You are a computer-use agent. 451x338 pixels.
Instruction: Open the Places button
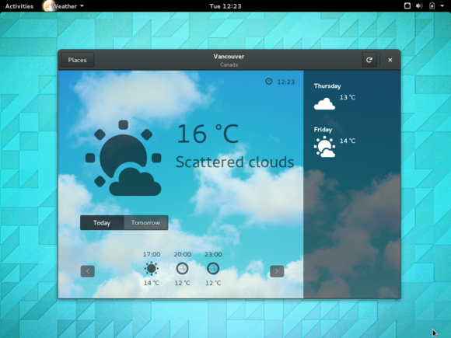pyautogui.click(x=78, y=60)
